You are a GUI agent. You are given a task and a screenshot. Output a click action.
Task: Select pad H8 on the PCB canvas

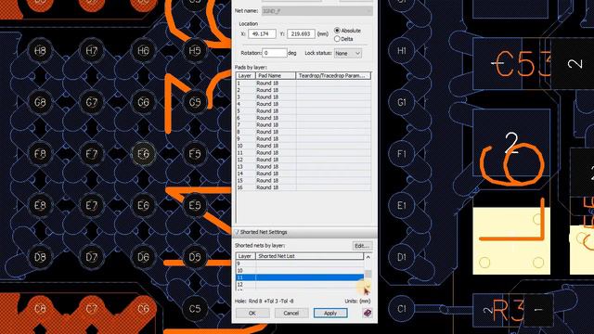40,51
